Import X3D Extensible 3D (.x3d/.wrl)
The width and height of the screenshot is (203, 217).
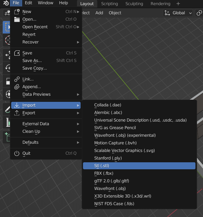(x=139, y=196)
